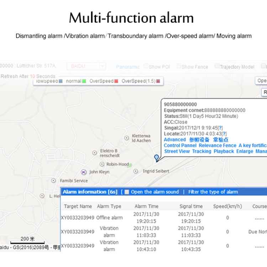This screenshot has height=267, width=267.
Task: Open Filter the type of alarm
Action: 213,192
